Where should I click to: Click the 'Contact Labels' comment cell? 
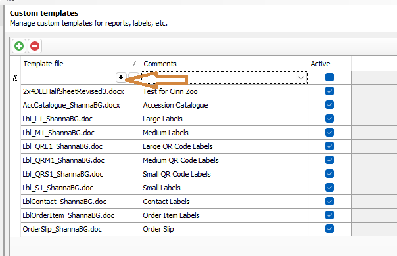click(224, 202)
